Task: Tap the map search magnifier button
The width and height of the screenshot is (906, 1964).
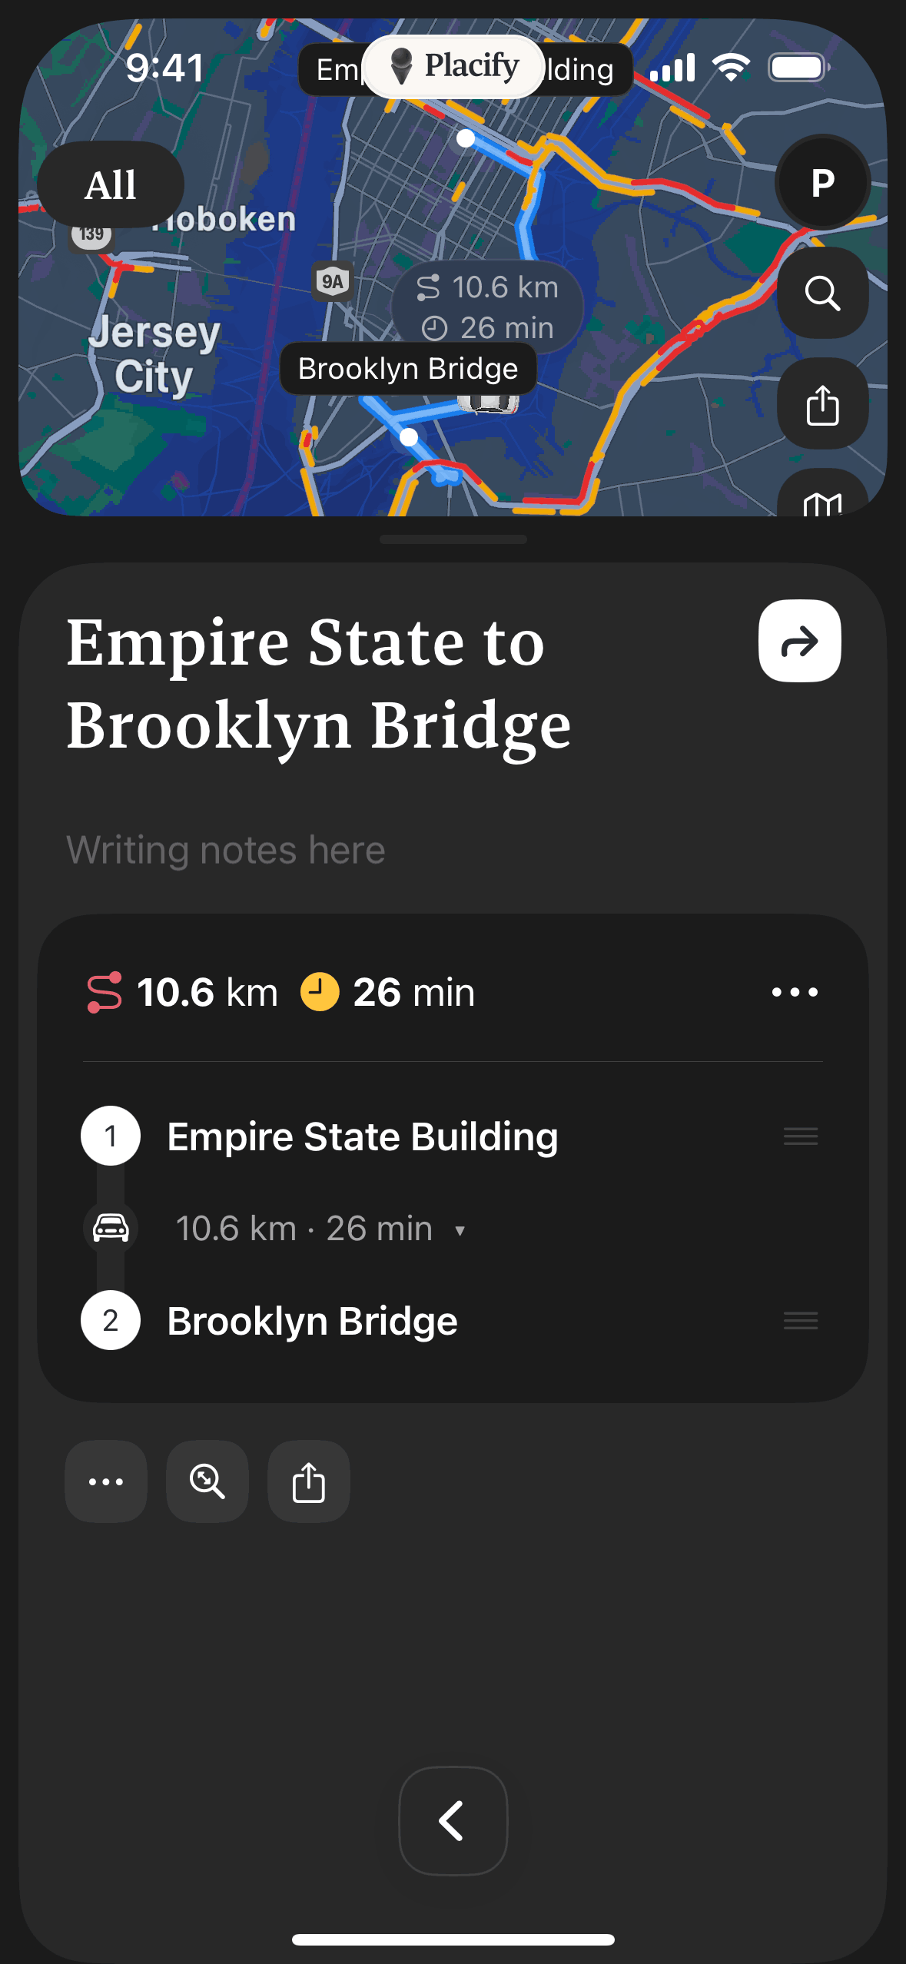Action: click(x=822, y=294)
